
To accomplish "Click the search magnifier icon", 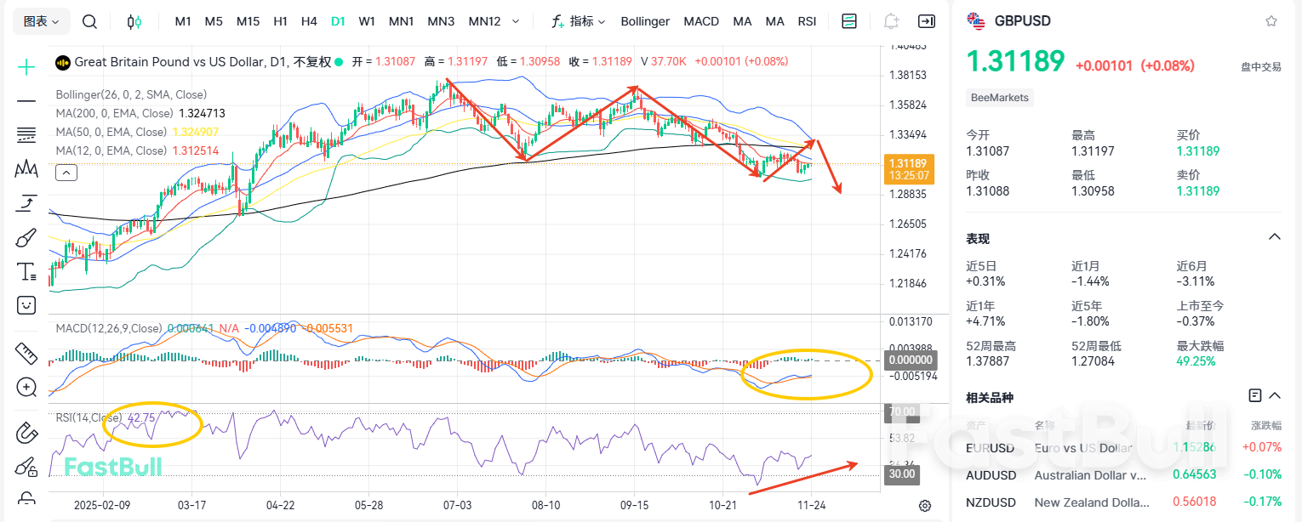I will coord(89,21).
